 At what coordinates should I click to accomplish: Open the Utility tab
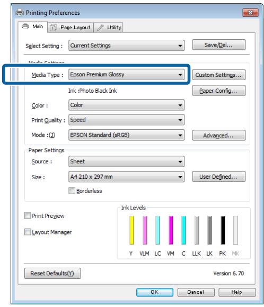(109, 28)
